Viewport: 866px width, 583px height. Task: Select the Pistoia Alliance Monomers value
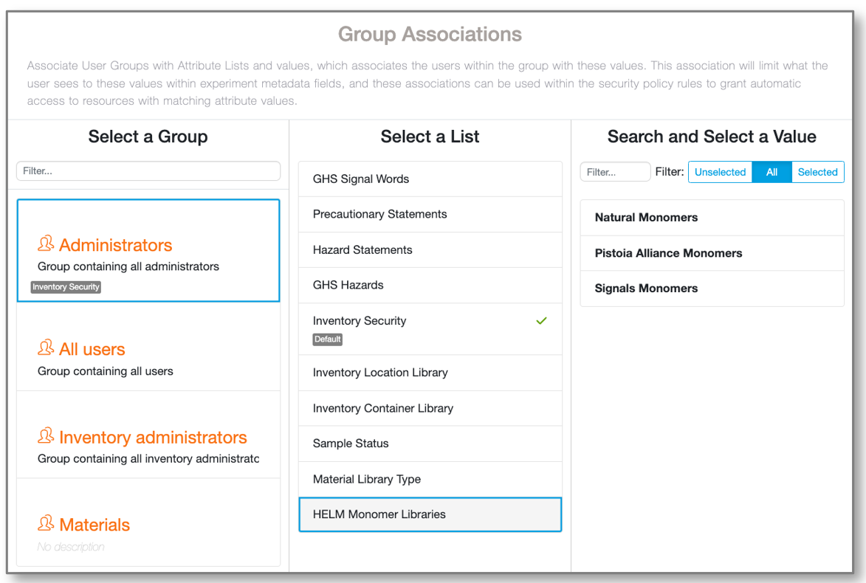coord(712,253)
